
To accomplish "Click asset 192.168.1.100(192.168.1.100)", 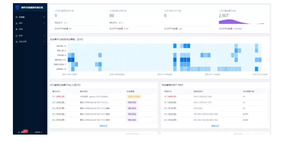I will pos(206,114).
